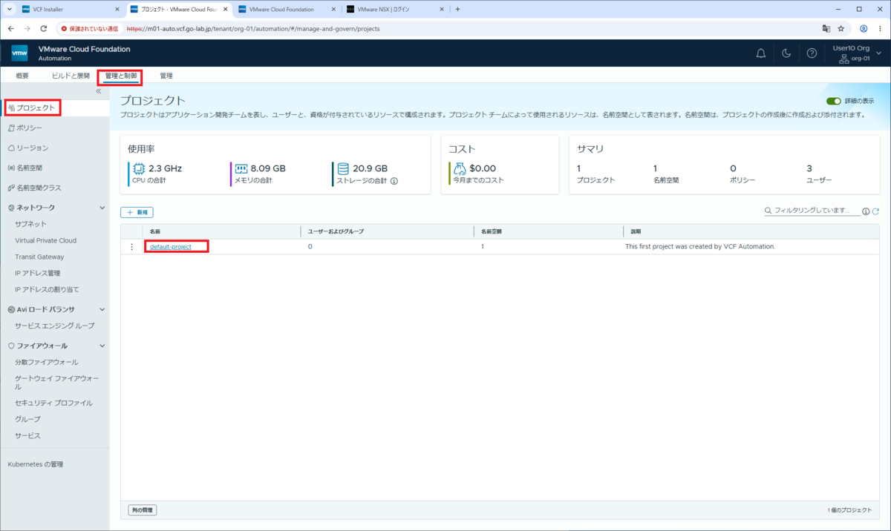Open Chrome profile avatar icon
This screenshot has width=891, height=531.
tap(864, 28)
